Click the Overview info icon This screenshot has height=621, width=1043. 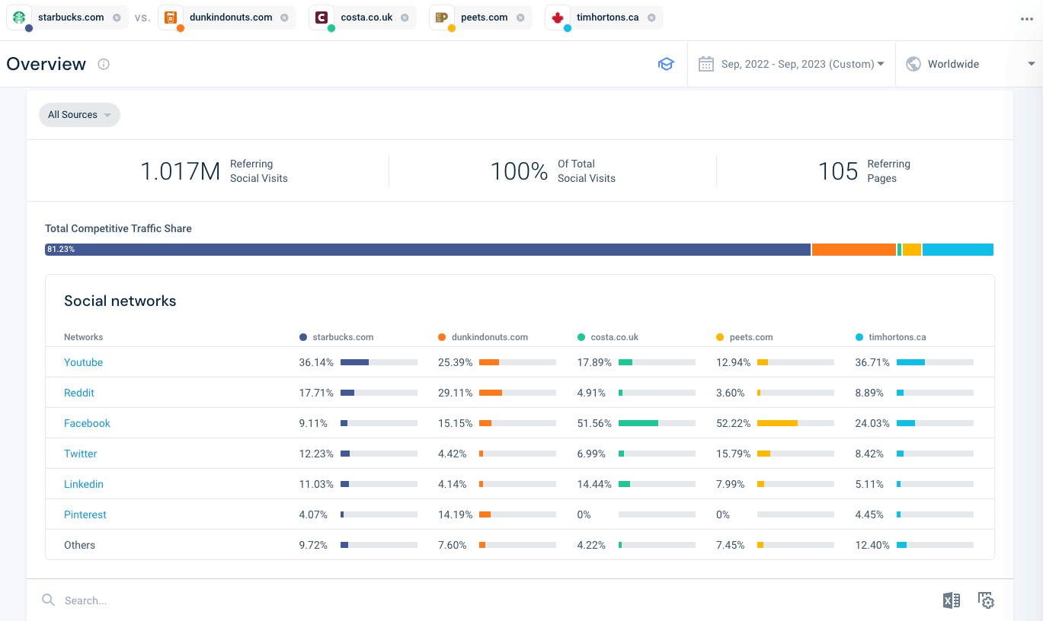104,64
